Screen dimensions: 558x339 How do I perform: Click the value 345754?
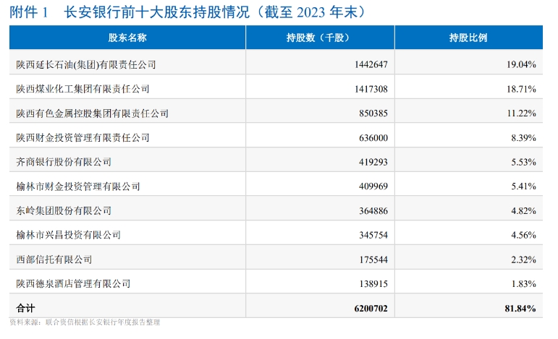(x=373, y=235)
